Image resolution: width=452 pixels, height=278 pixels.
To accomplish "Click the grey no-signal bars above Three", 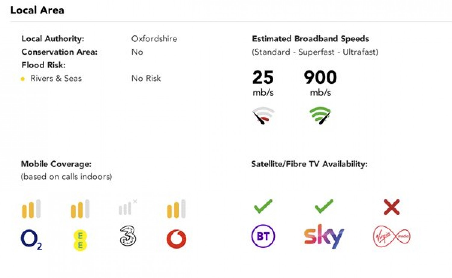I will [128, 207].
